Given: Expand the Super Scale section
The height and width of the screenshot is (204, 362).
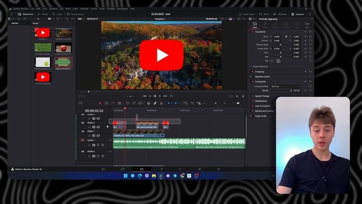Looking at the screenshot, I should coord(260,116).
